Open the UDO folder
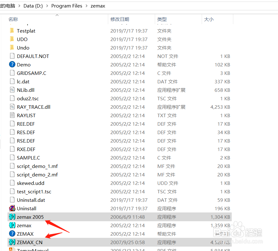Viewport: 278px width, 251px height. point(22,39)
